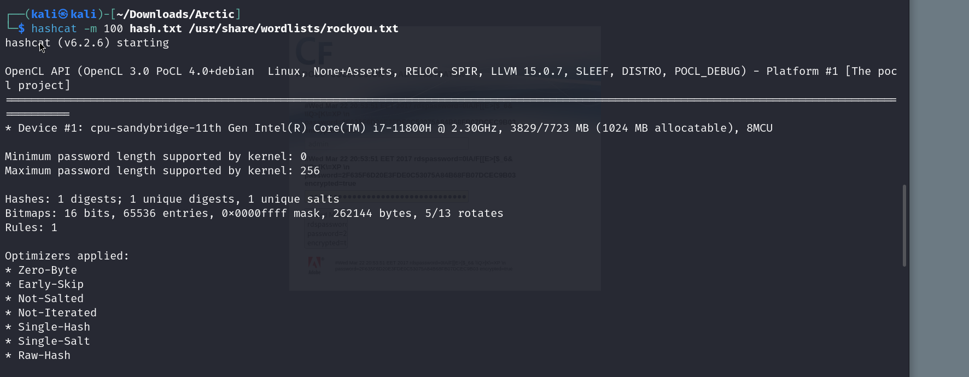Click the Zero-Byte optimizer entry
The width and height of the screenshot is (969, 377).
(x=47, y=270)
